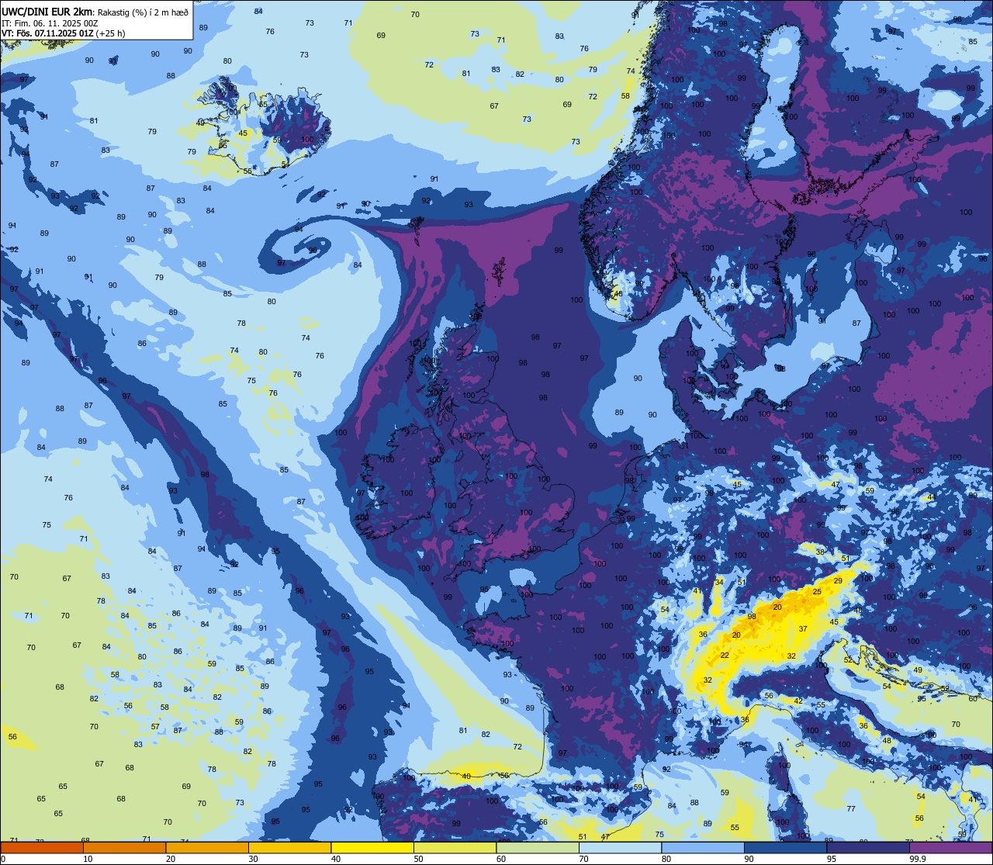Click the dark blue 90–95 legend swatch
The width and height of the screenshot is (993, 865).
tap(785, 847)
